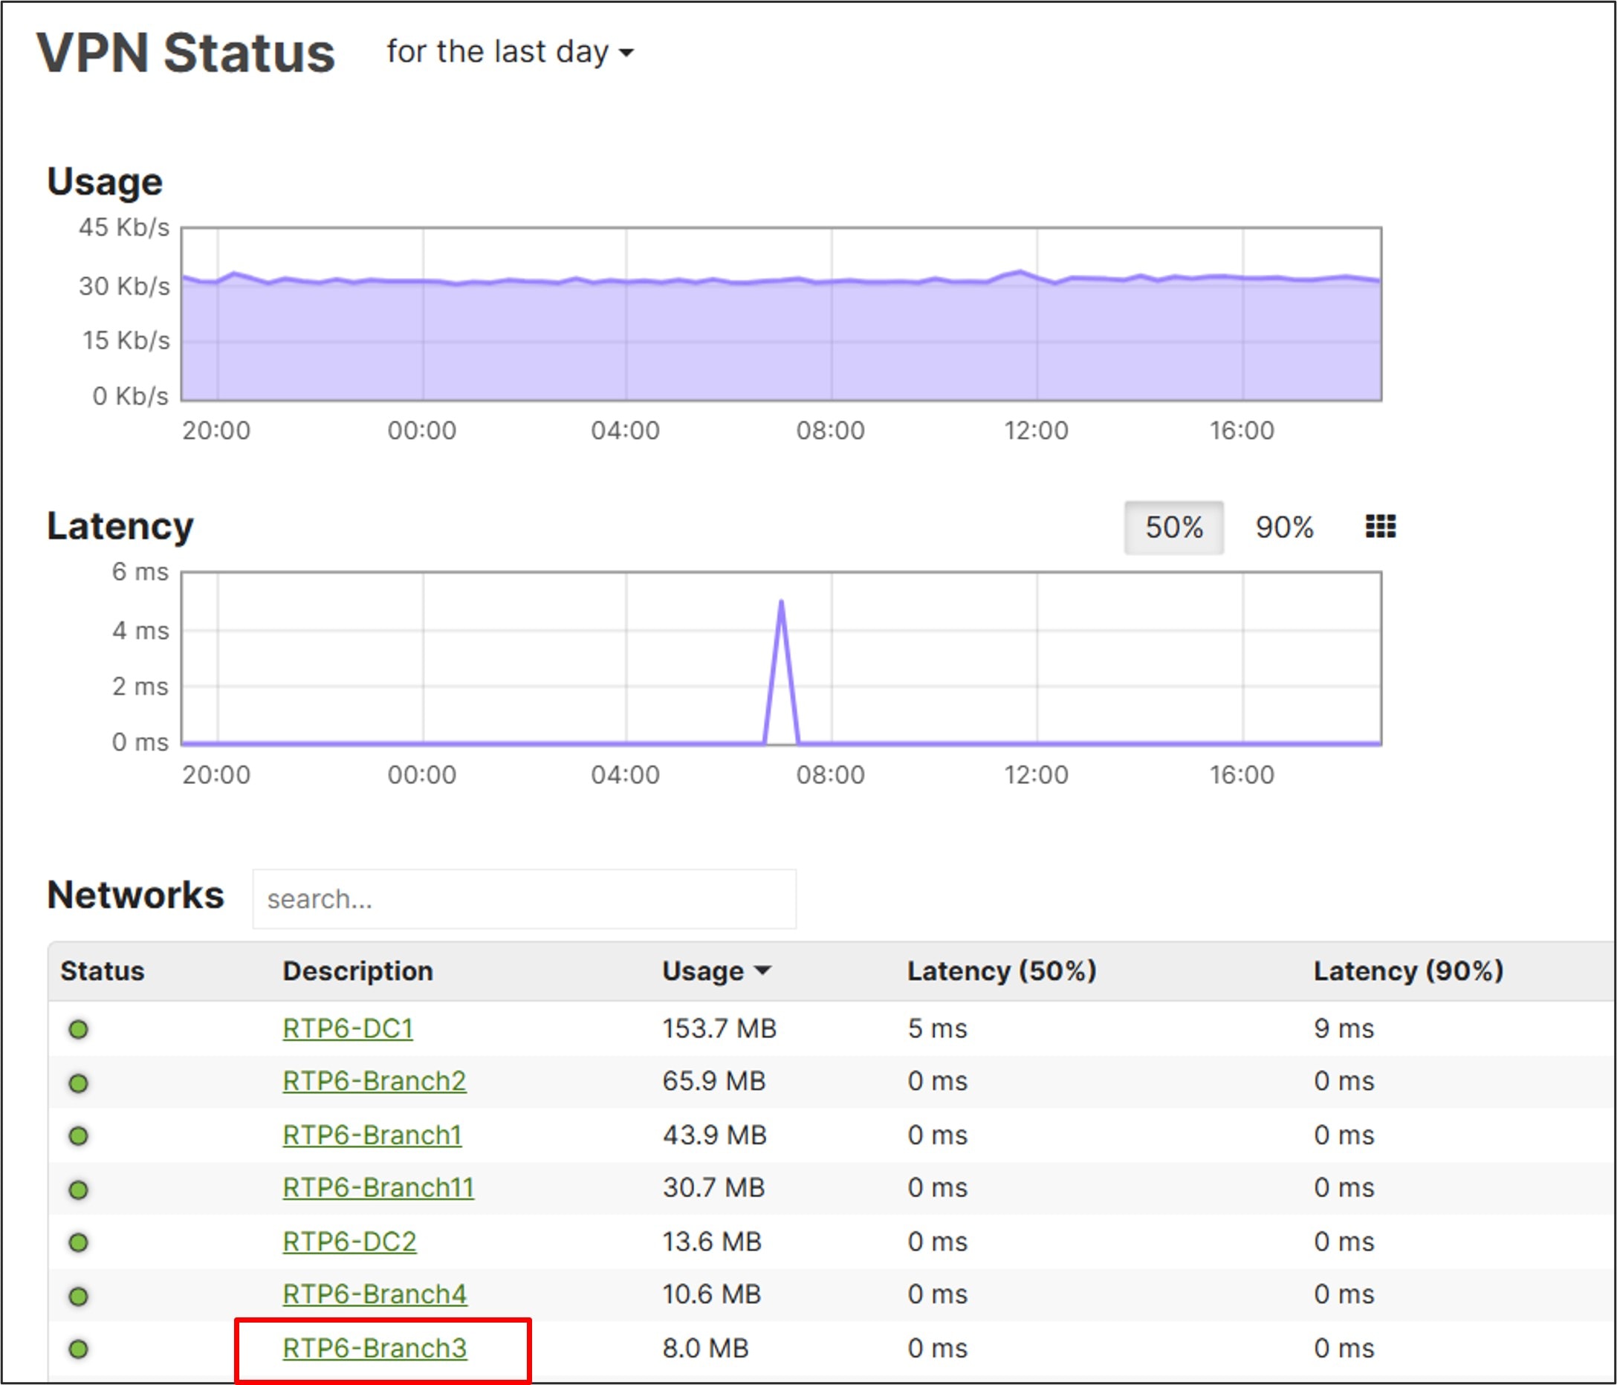Screen dimensions: 1617x1385
Task: Sort by the Latency (50%) column header
Action: 1002,970
